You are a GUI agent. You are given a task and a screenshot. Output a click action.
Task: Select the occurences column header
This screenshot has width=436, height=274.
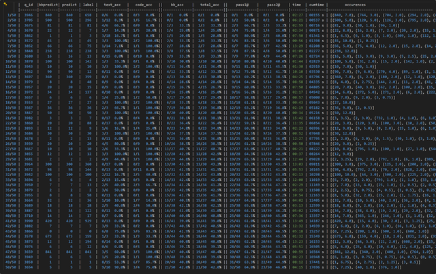point(355,5)
